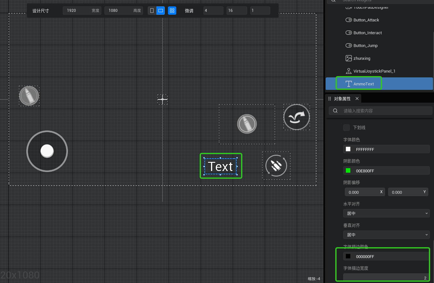This screenshot has width=434, height=283.
Task: Select landscape orientation icon in toolbar
Action: 161,11
